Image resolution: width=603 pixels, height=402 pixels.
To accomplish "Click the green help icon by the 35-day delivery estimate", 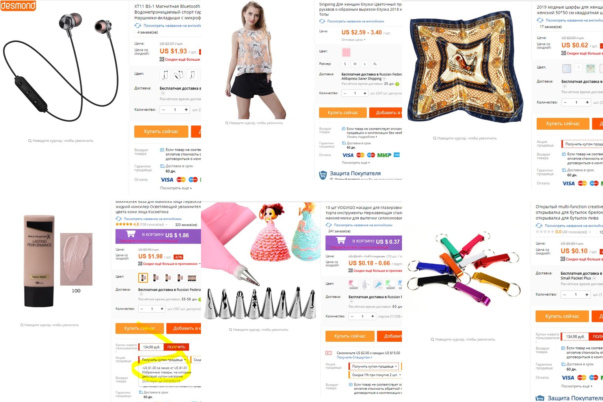I will tap(397, 84).
